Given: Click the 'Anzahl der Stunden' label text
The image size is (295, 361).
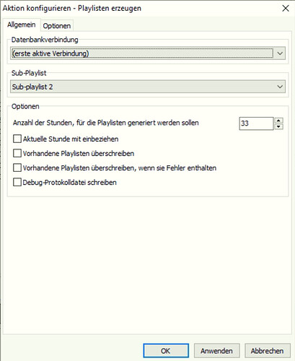Looking at the screenshot, I should [106, 123].
